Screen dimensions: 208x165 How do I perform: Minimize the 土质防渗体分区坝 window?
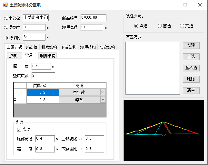pyautogui.click(x=171, y=5)
